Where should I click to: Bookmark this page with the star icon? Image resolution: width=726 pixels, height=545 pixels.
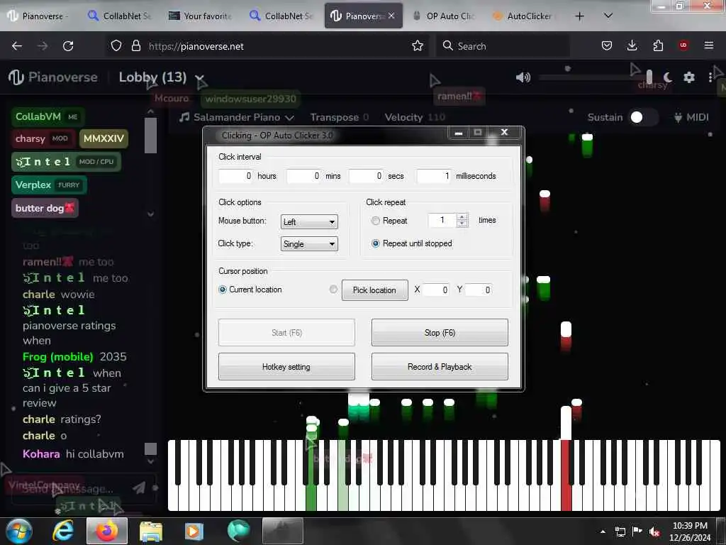pos(417,46)
